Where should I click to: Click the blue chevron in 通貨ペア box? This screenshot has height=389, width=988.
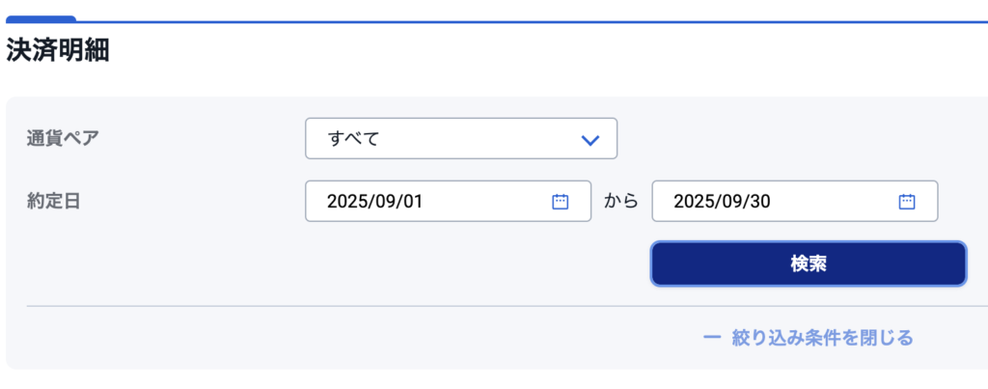click(590, 139)
